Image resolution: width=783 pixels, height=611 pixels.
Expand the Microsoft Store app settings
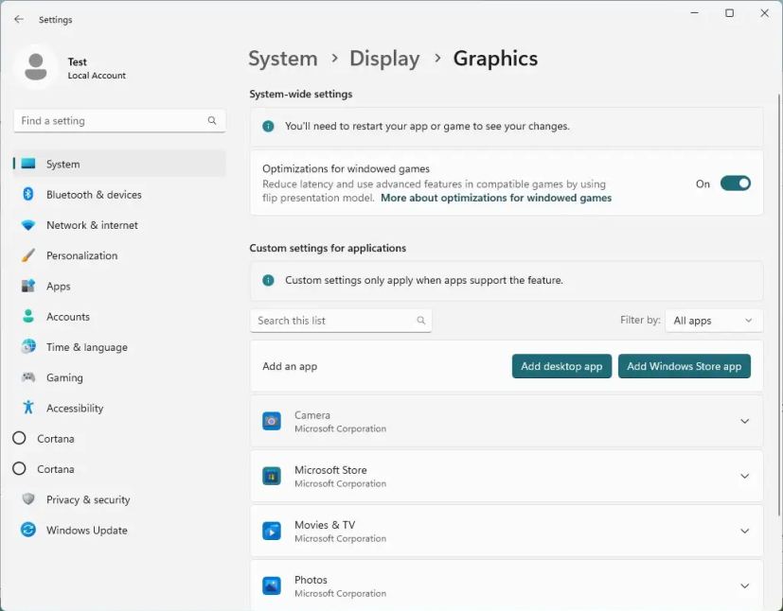point(744,476)
